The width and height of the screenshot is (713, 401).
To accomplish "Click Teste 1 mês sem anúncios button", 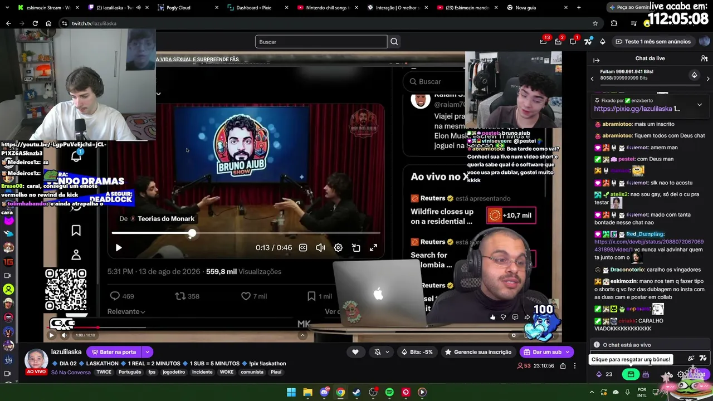I will coord(653,41).
